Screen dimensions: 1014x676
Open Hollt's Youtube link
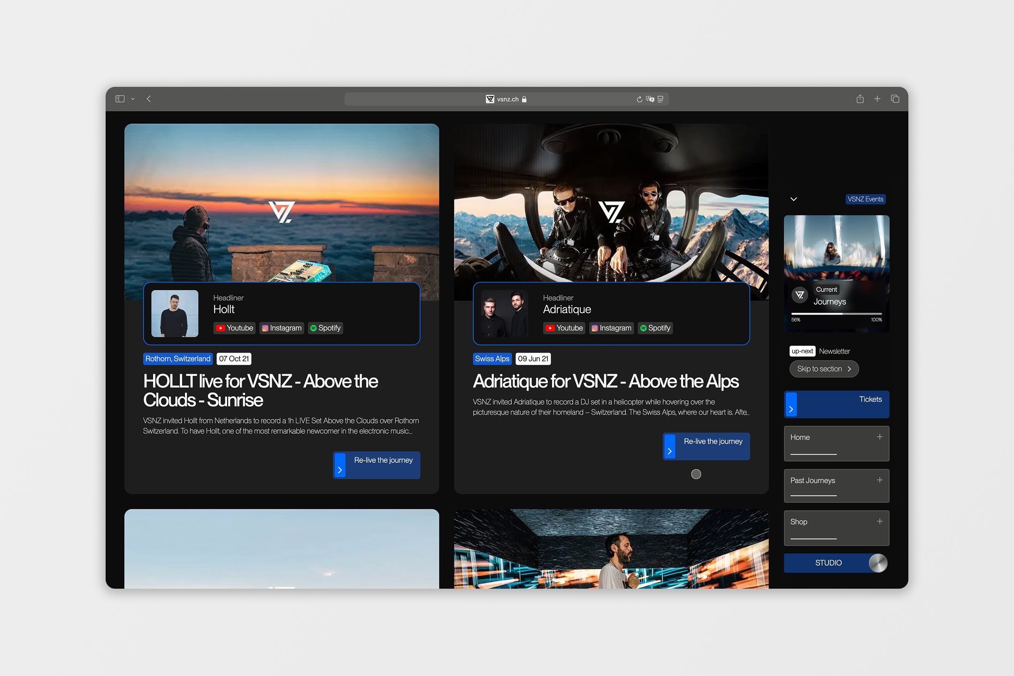[234, 328]
